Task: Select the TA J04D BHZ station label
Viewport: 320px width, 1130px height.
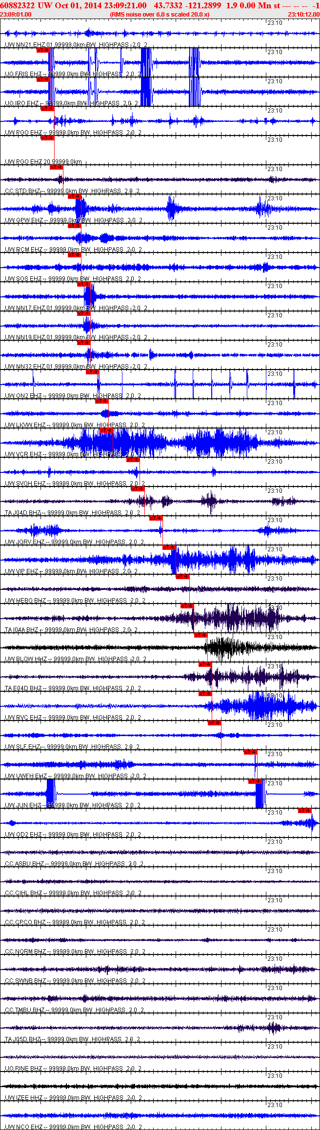Action: pyautogui.click(x=73, y=513)
